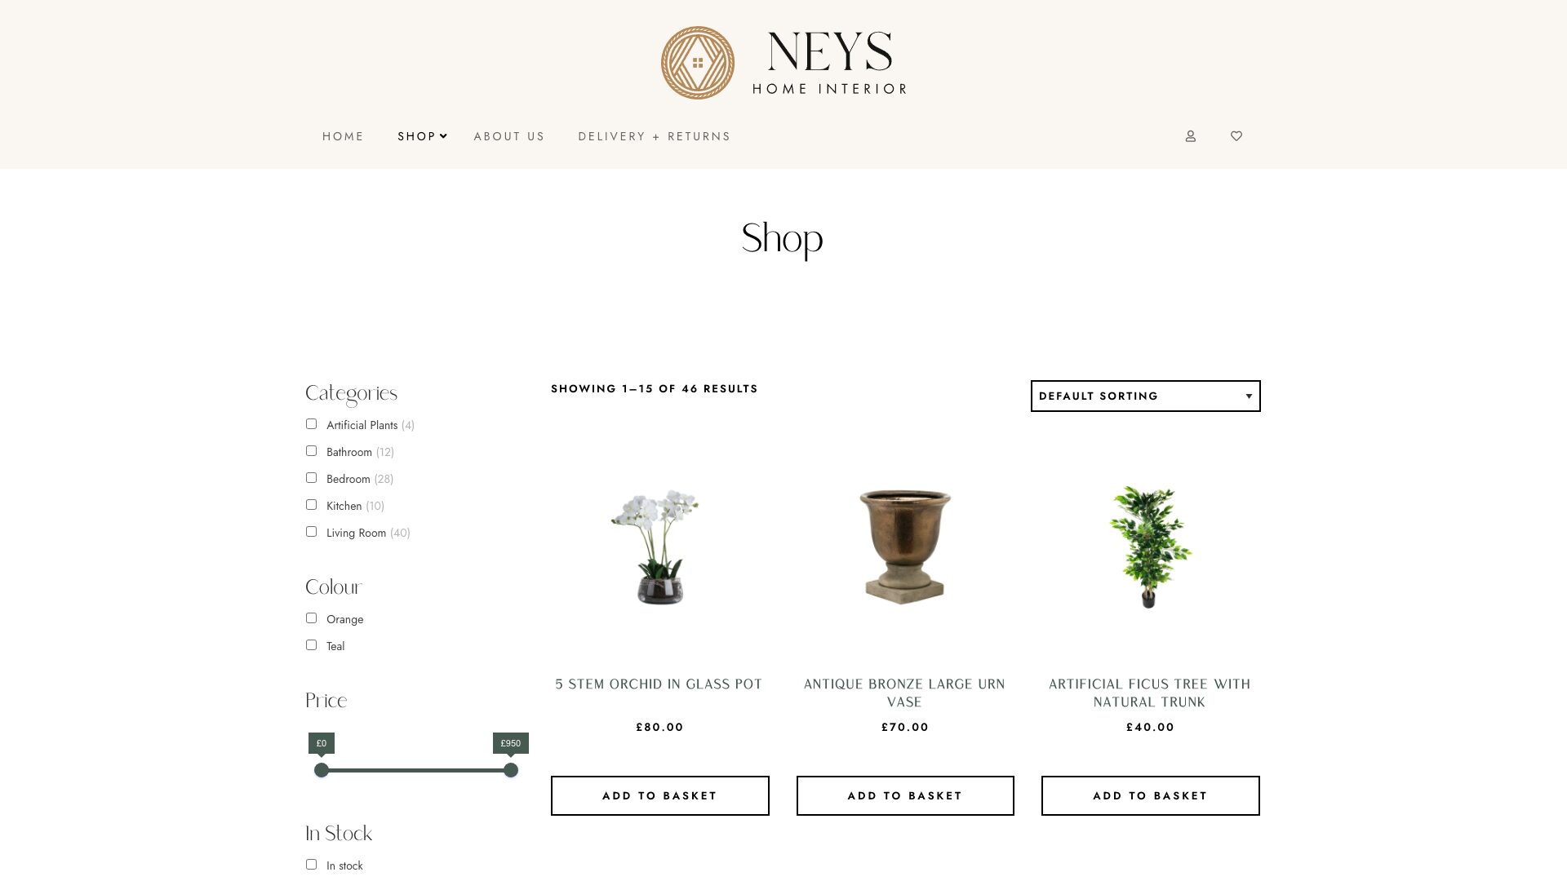Open the About Us page

coord(509,136)
